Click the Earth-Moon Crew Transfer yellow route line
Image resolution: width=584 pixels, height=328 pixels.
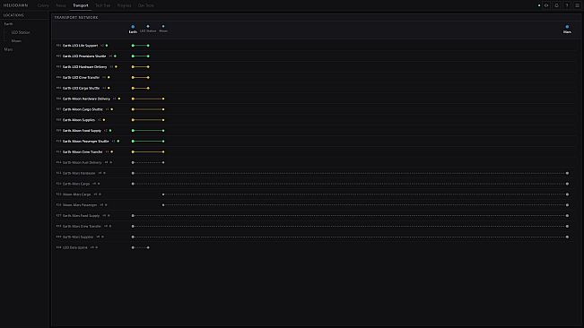click(x=148, y=151)
